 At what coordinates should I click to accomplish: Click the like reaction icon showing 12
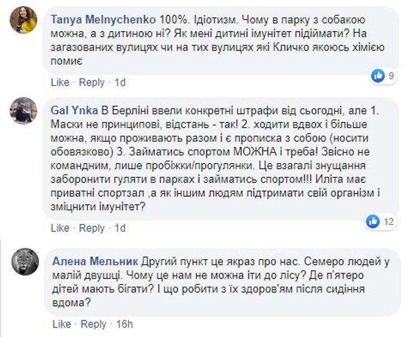372,221
